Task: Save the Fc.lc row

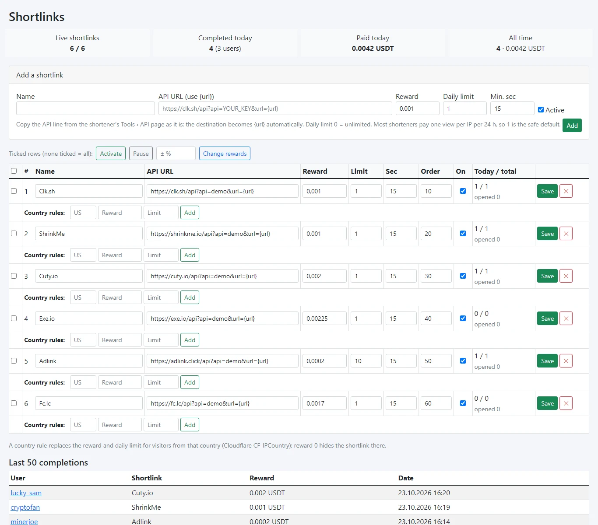Action: (547, 403)
